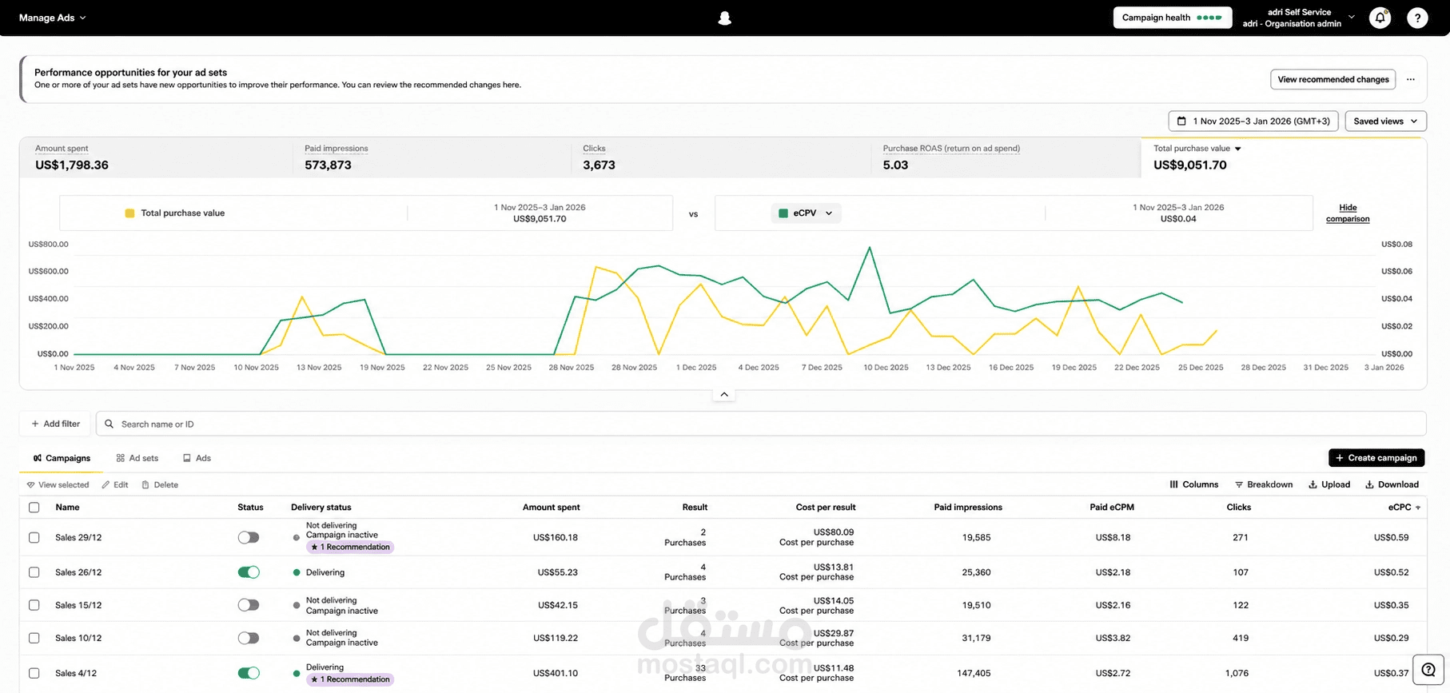Click the green eCPV legend swatch
This screenshot has width=1450, height=693.
pyautogui.click(x=784, y=213)
